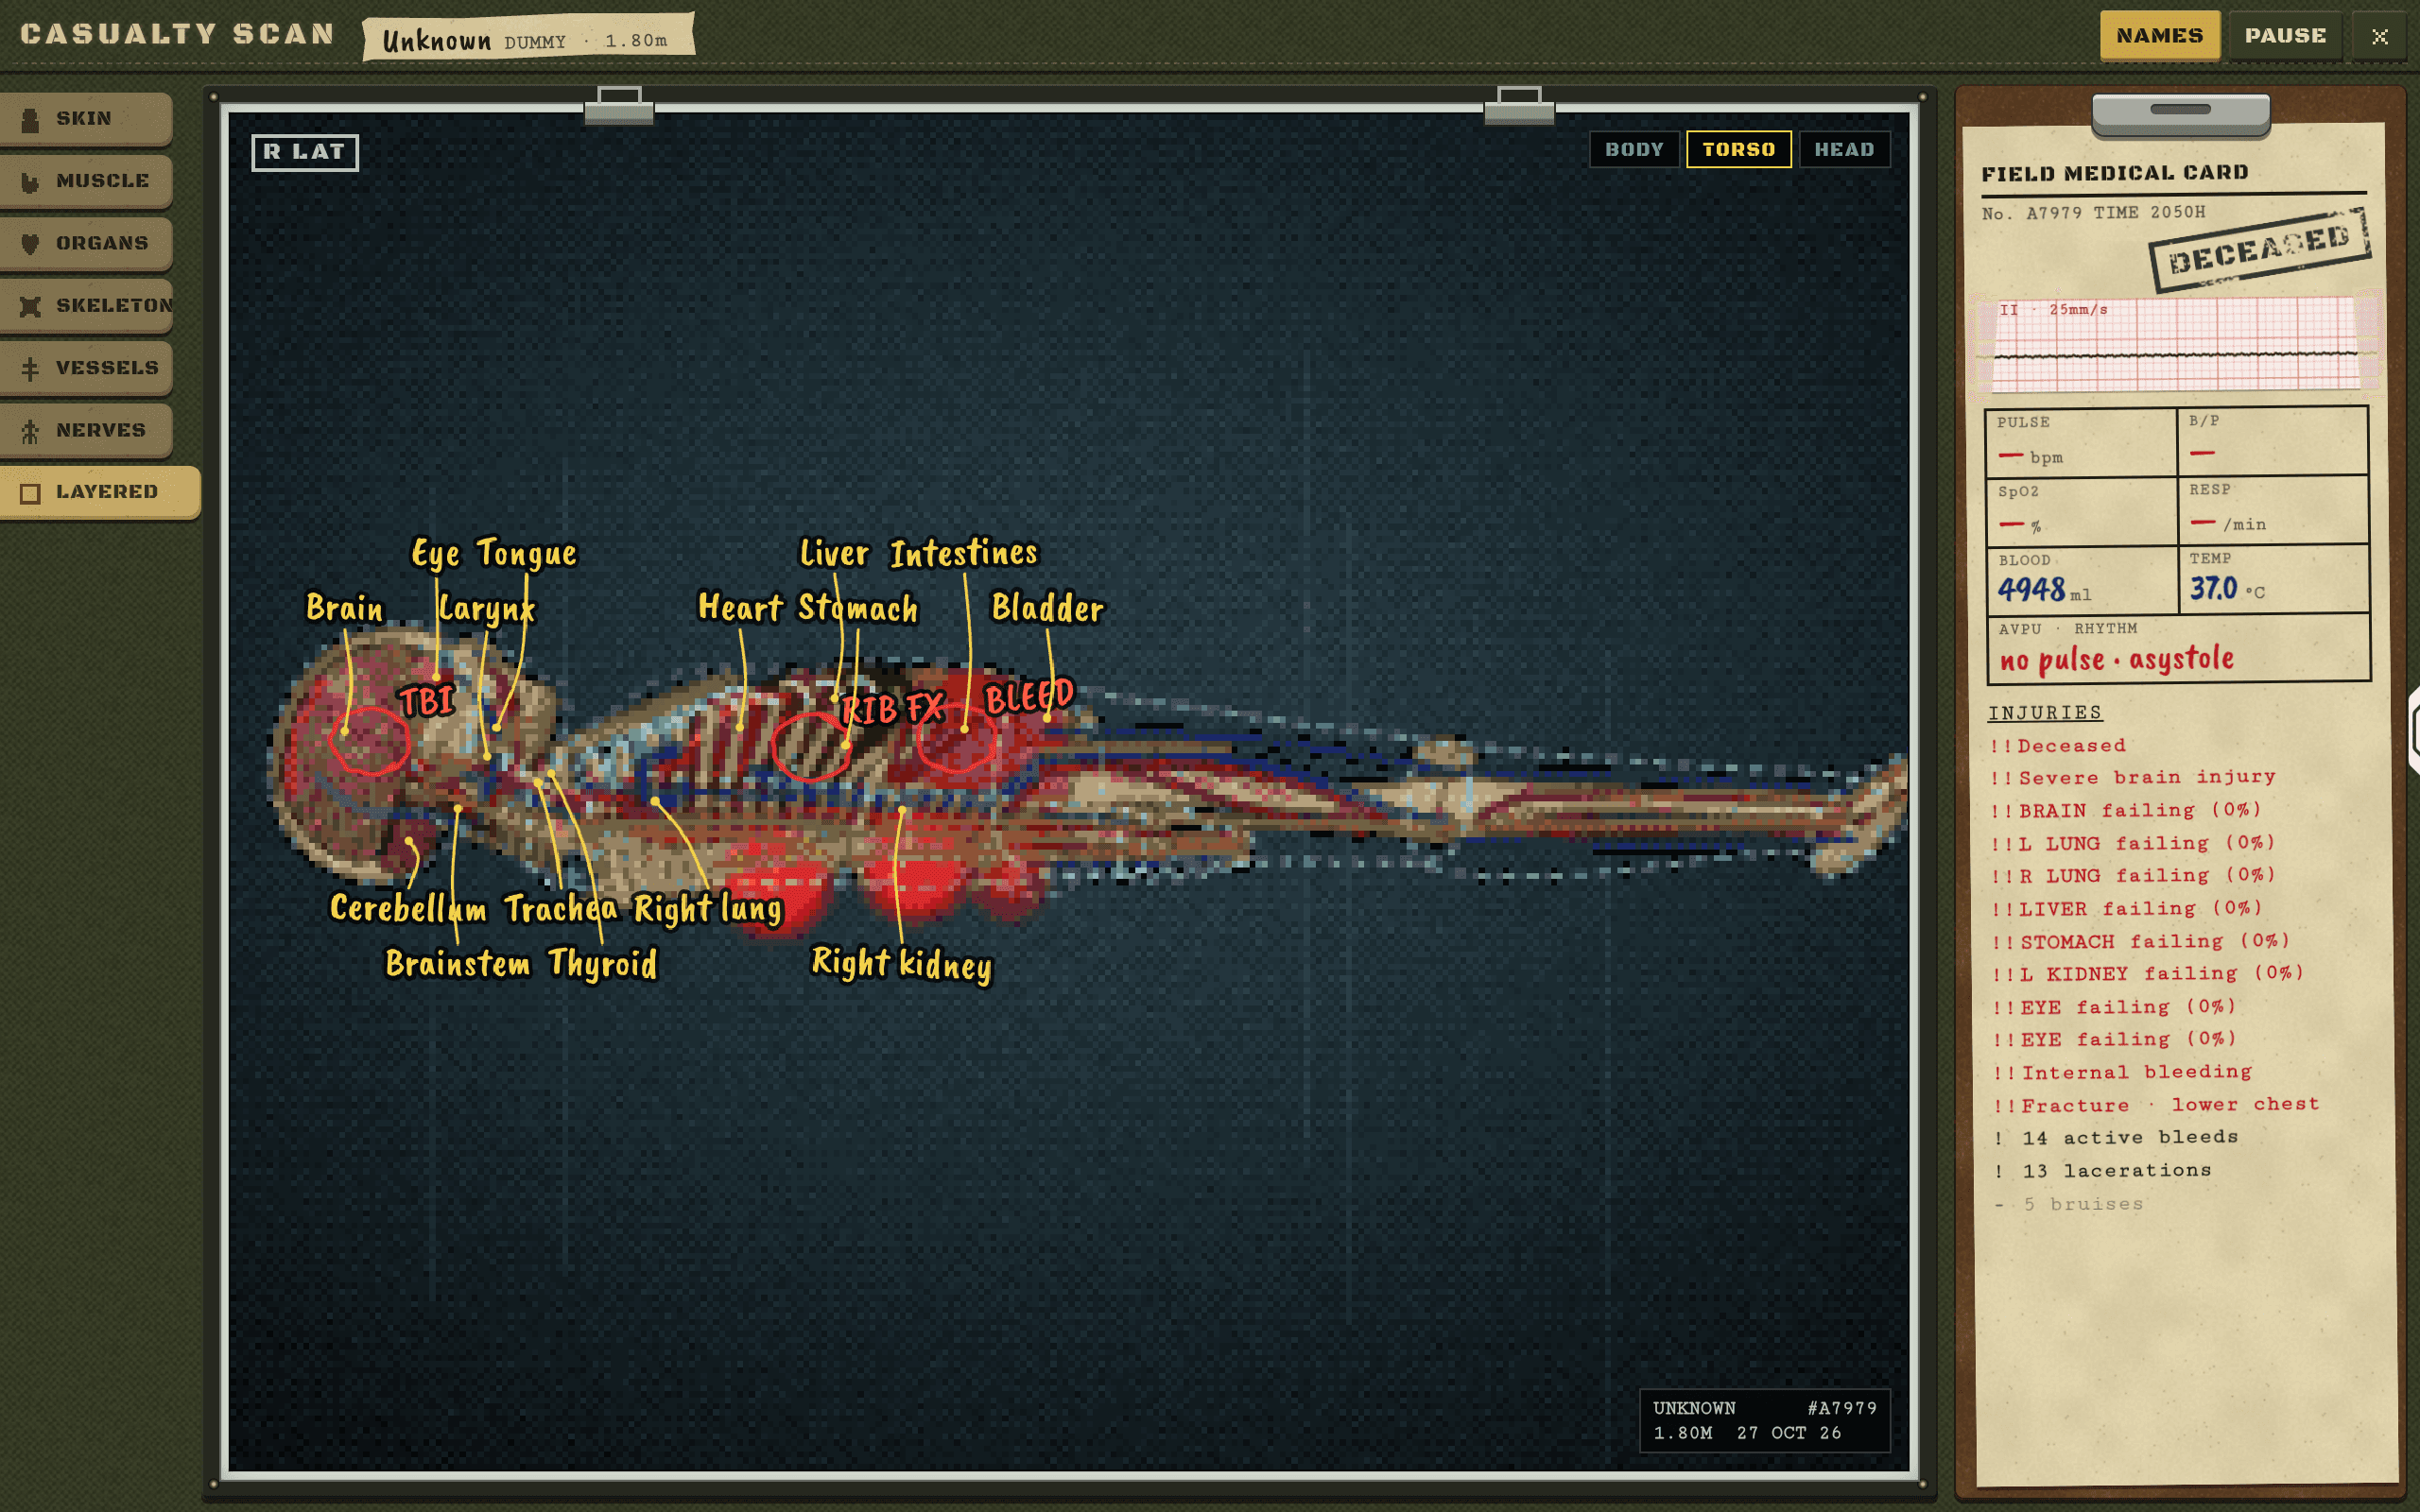2420x1512 pixels.
Task: Click the Liver organ label
Action: pyautogui.click(x=834, y=553)
